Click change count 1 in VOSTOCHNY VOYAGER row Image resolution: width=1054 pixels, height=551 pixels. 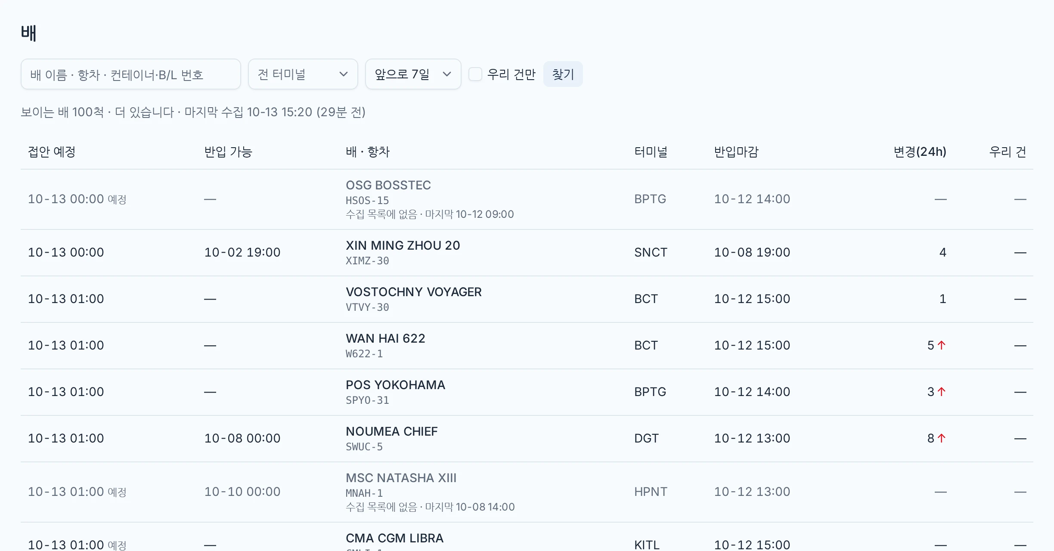[942, 299]
